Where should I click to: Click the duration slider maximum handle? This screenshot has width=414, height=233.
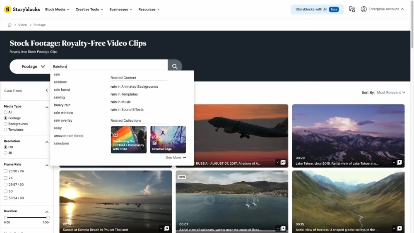[48, 218]
